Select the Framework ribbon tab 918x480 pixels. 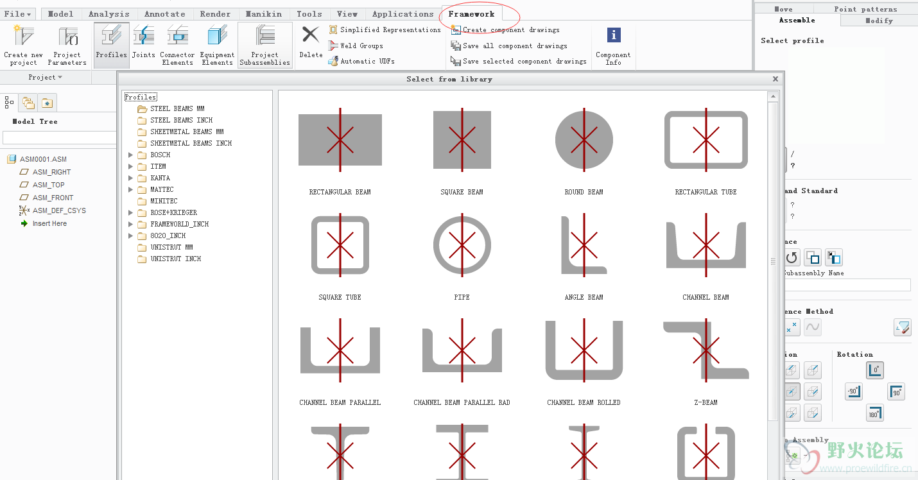click(x=471, y=13)
